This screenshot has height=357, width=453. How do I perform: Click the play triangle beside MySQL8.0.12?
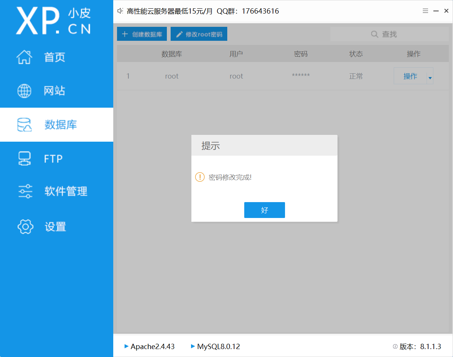coord(193,346)
